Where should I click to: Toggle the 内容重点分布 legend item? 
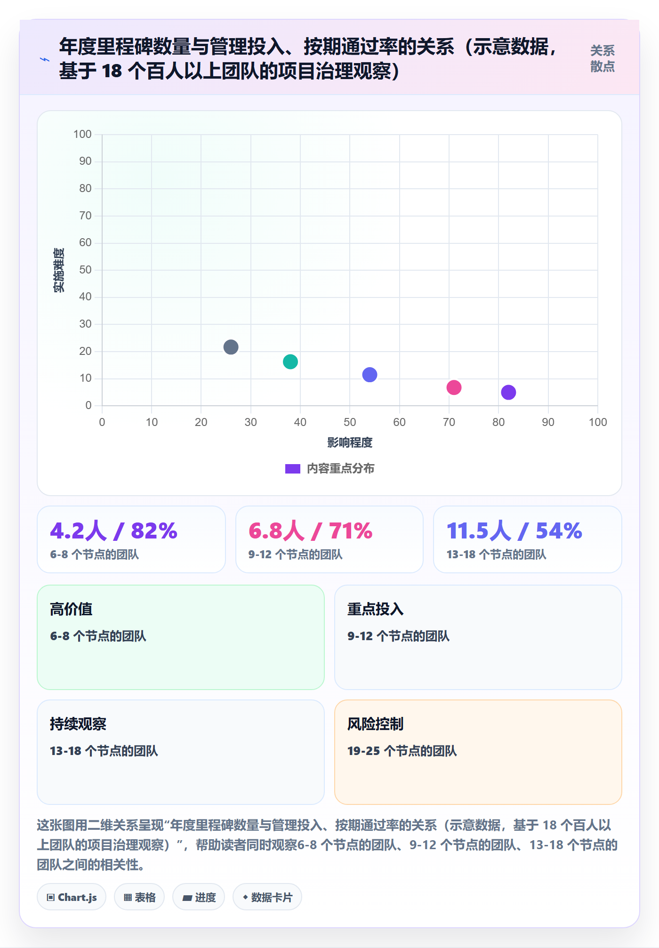pyautogui.click(x=329, y=469)
